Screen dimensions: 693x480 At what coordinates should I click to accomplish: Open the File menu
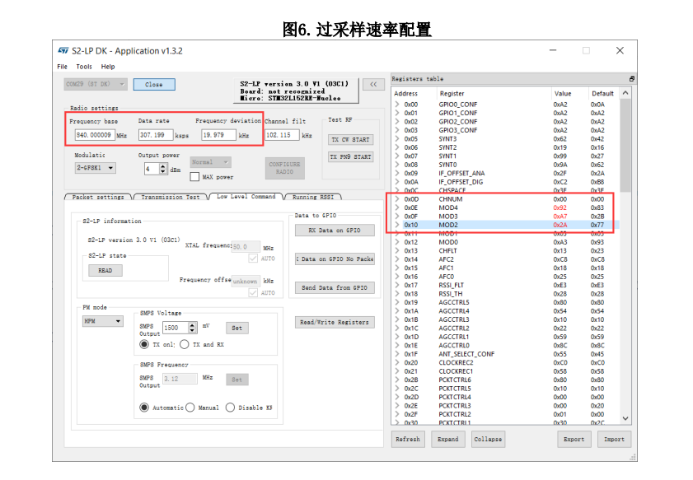point(63,67)
